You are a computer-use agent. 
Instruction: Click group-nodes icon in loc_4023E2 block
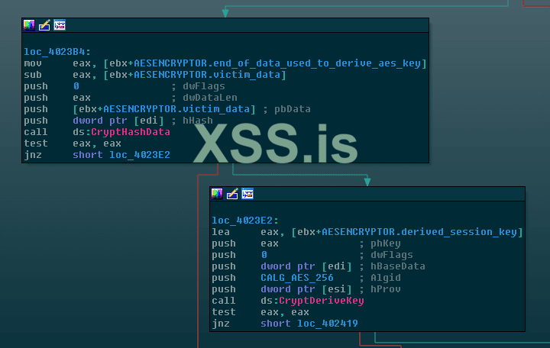coord(247,194)
